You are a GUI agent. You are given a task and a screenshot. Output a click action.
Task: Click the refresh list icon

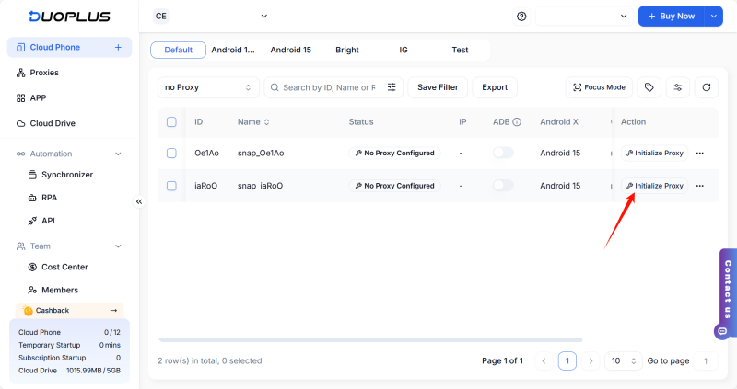click(x=706, y=87)
